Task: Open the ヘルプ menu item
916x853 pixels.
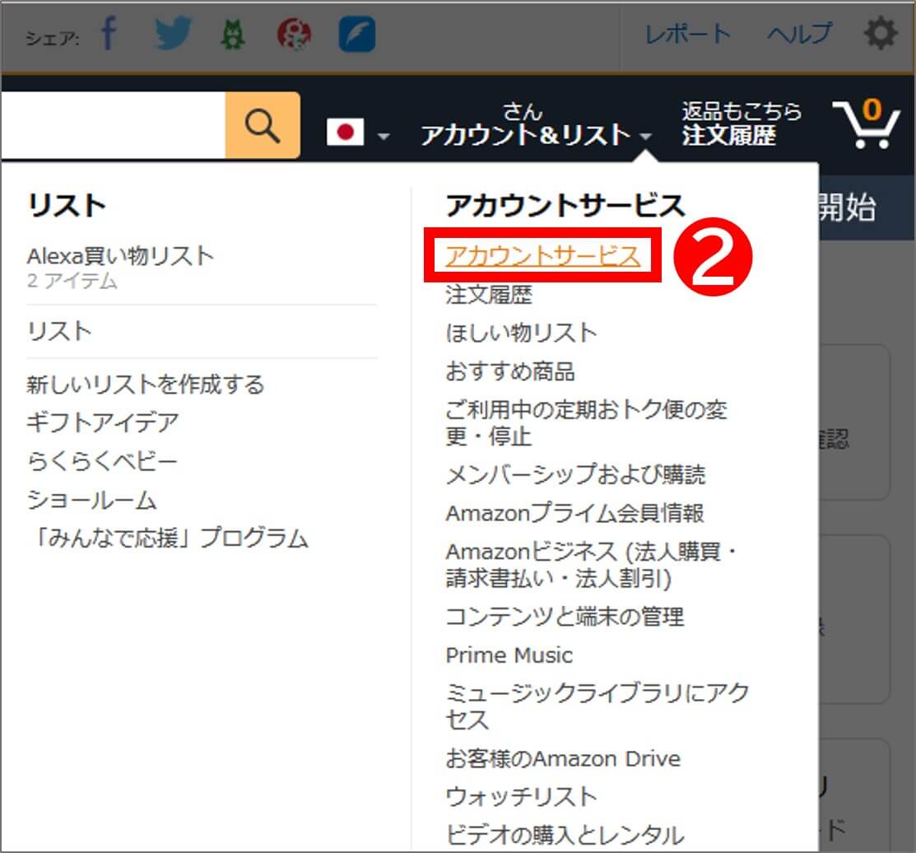Action: tap(799, 35)
